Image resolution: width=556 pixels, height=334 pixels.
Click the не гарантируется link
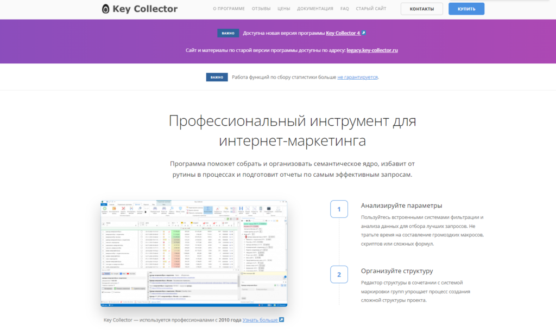[x=357, y=77]
